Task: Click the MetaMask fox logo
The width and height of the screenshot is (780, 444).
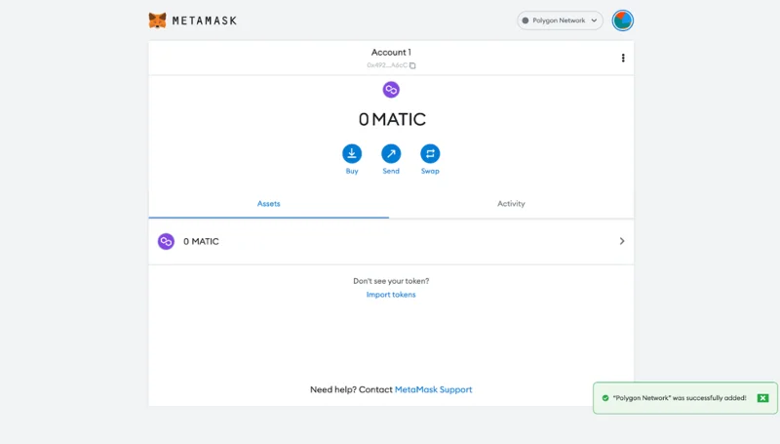Action: 157,20
